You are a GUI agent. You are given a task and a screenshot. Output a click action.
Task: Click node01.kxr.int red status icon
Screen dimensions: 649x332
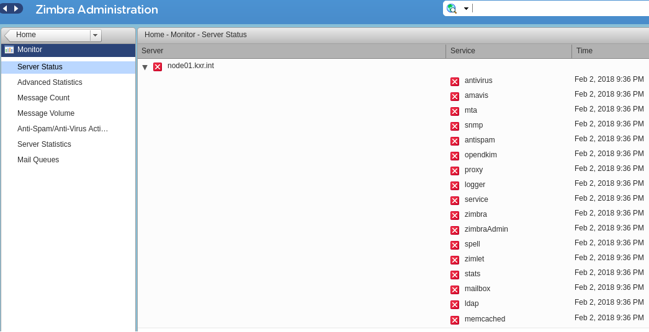point(158,66)
